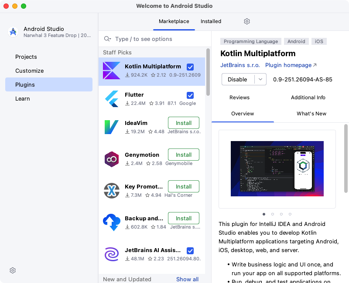
Task: Open the JetBrains s.r.o. vendor link
Action: [x=240, y=65]
